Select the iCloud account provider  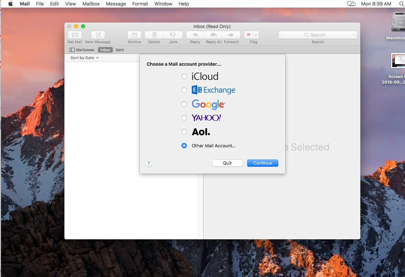[184, 76]
